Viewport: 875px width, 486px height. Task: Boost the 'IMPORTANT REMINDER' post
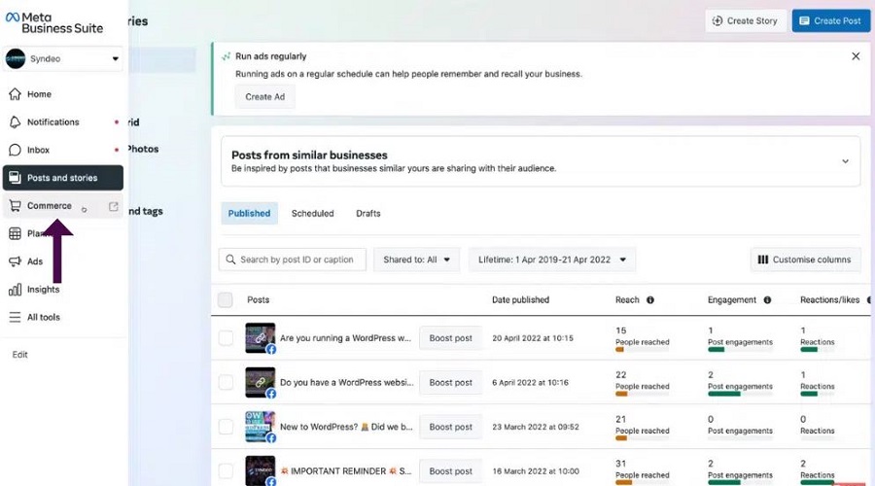(x=450, y=471)
